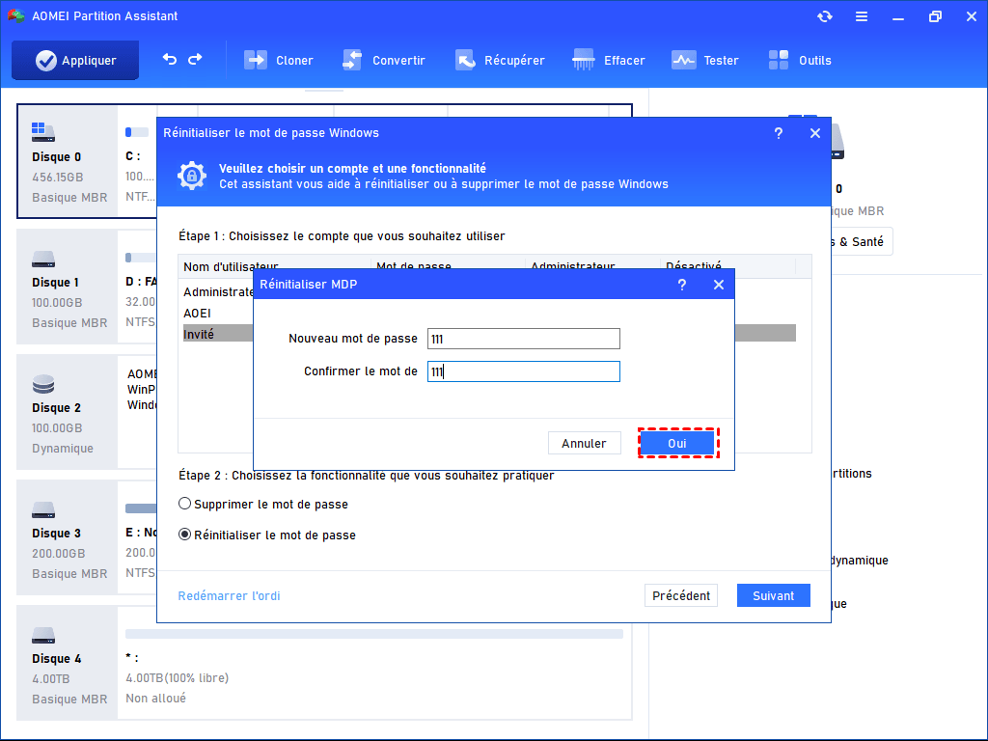Screen dimensions: 988x741
Task: Click help icon in Réinitialiser MDP dialog
Action: pos(682,285)
